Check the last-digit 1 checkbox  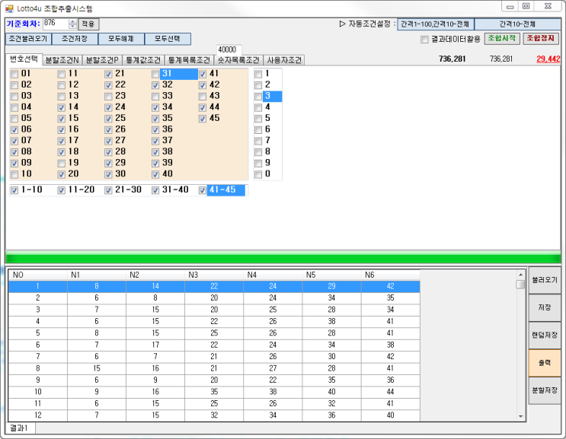258,75
